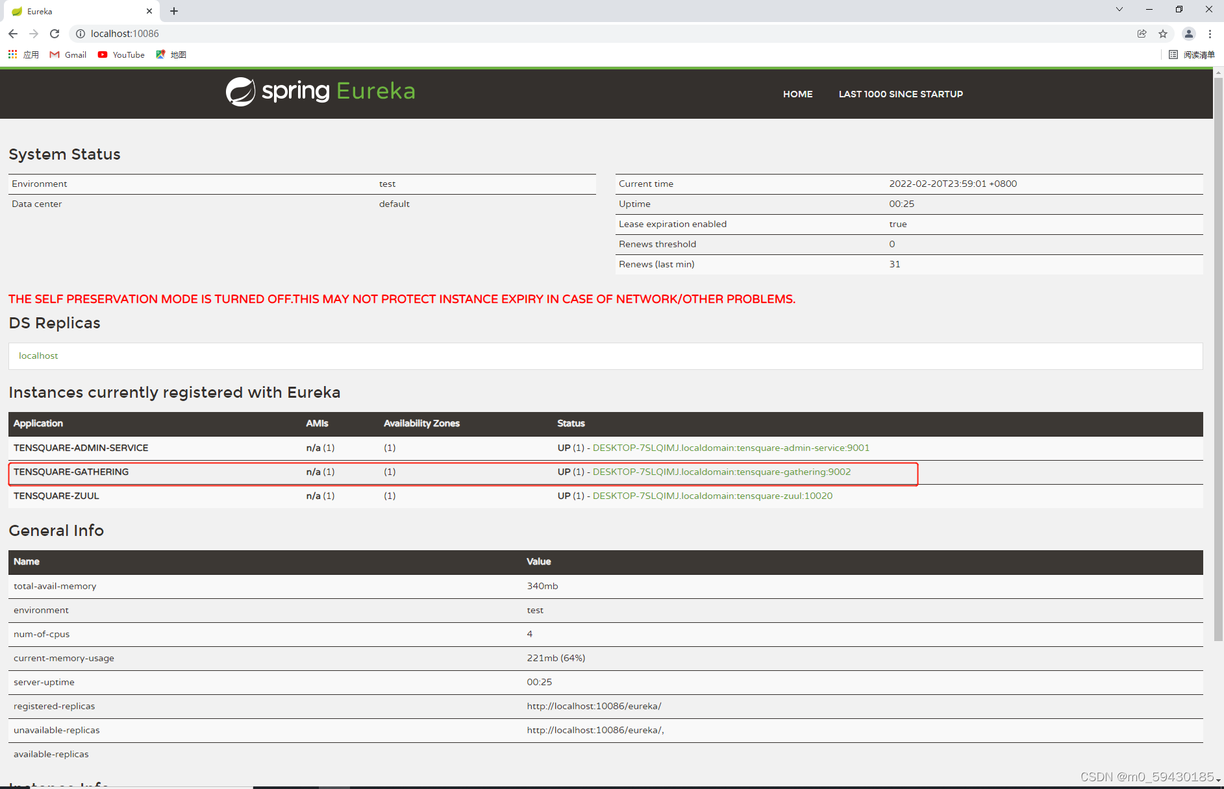Screen dimensions: 1224x789
Task: Open a new browser tab
Action: [174, 11]
